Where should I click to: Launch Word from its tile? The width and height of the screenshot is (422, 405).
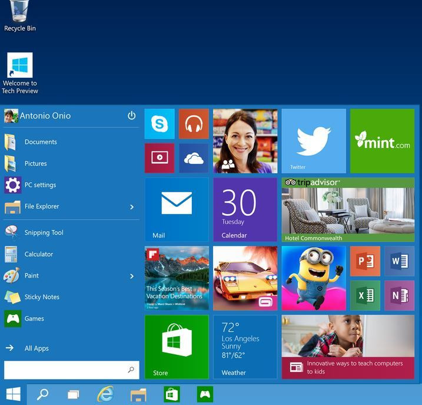click(400, 261)
